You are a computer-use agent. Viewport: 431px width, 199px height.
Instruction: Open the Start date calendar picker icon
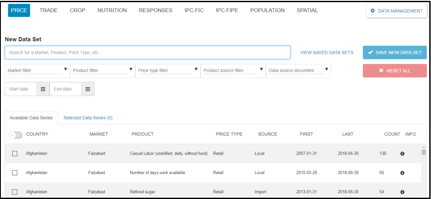(x=43, y=89)
